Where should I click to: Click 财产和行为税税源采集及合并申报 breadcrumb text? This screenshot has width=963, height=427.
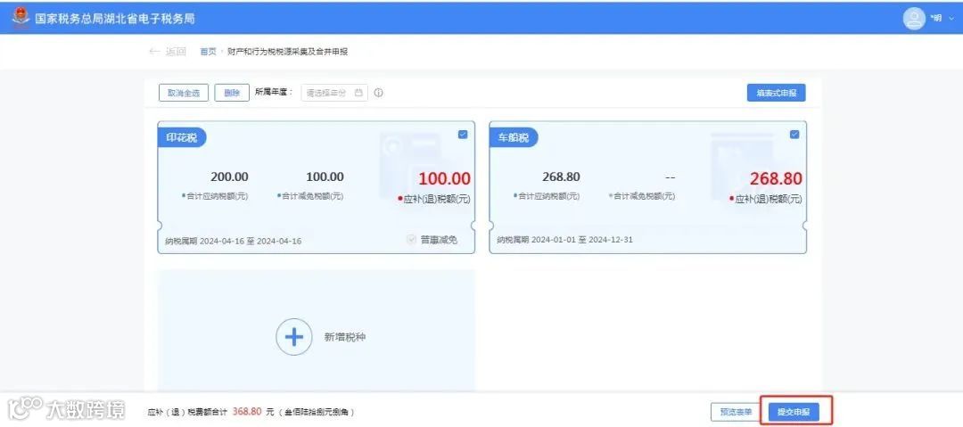pos(288,52)
